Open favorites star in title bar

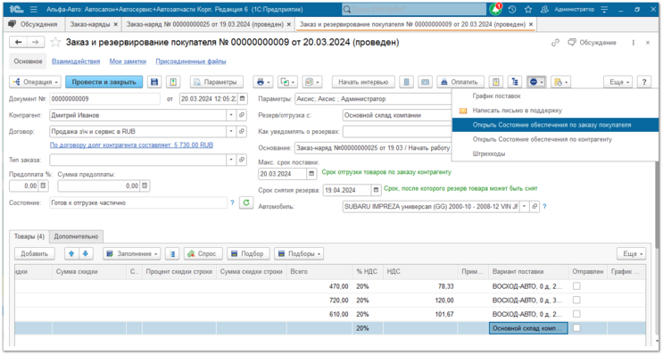click(528, 9)
